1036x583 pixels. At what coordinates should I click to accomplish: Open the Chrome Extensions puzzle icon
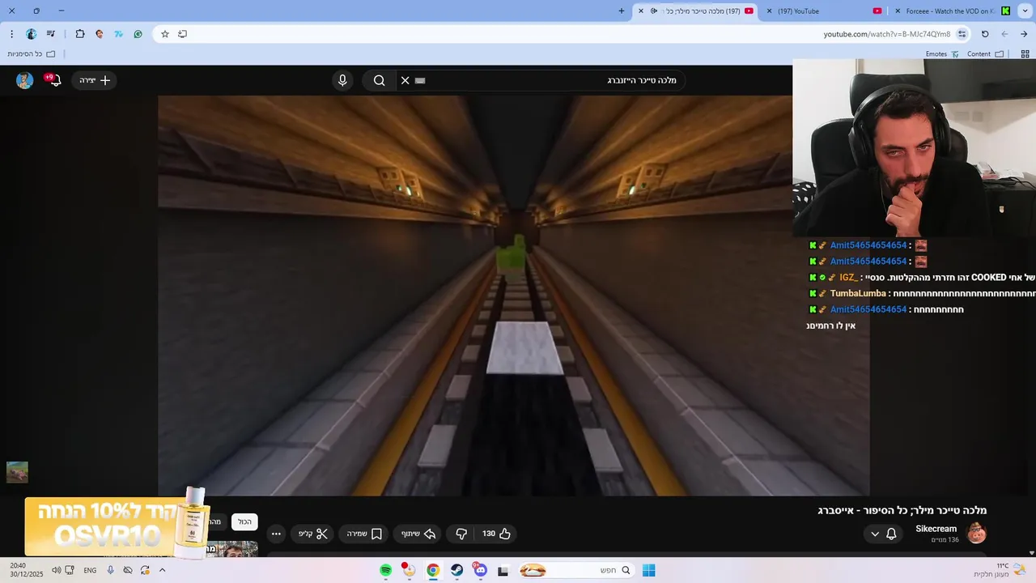[79, 34]
